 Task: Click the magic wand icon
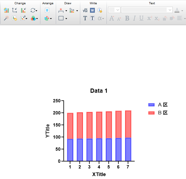tap(6, 18)
